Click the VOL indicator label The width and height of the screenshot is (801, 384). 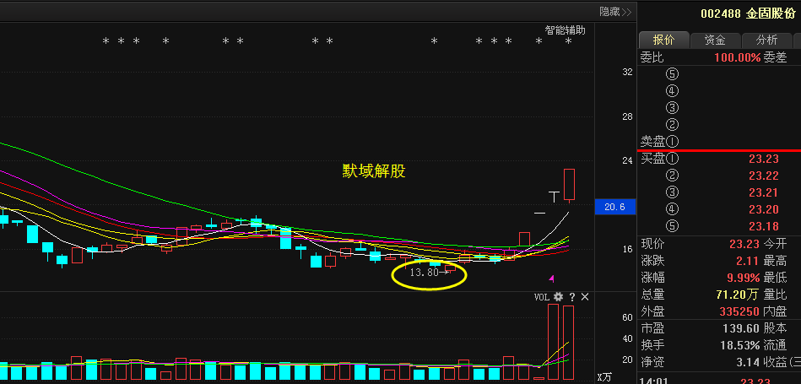[x=542, y=297]
